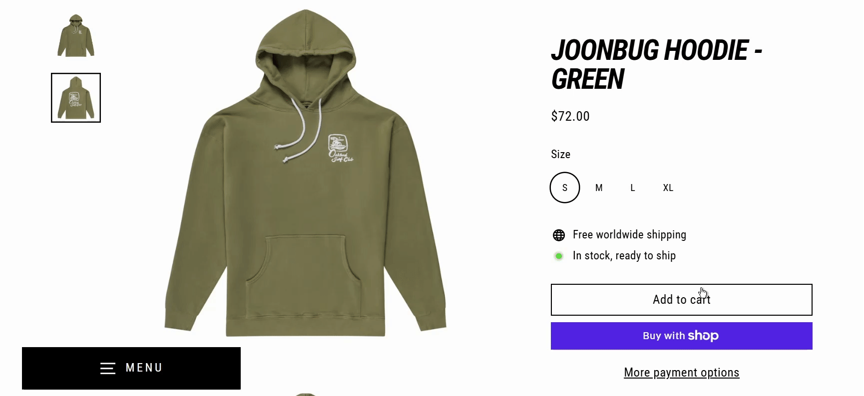Open the main green hoodie product image
Screen dimensions: 864x396
coord(305,173)
